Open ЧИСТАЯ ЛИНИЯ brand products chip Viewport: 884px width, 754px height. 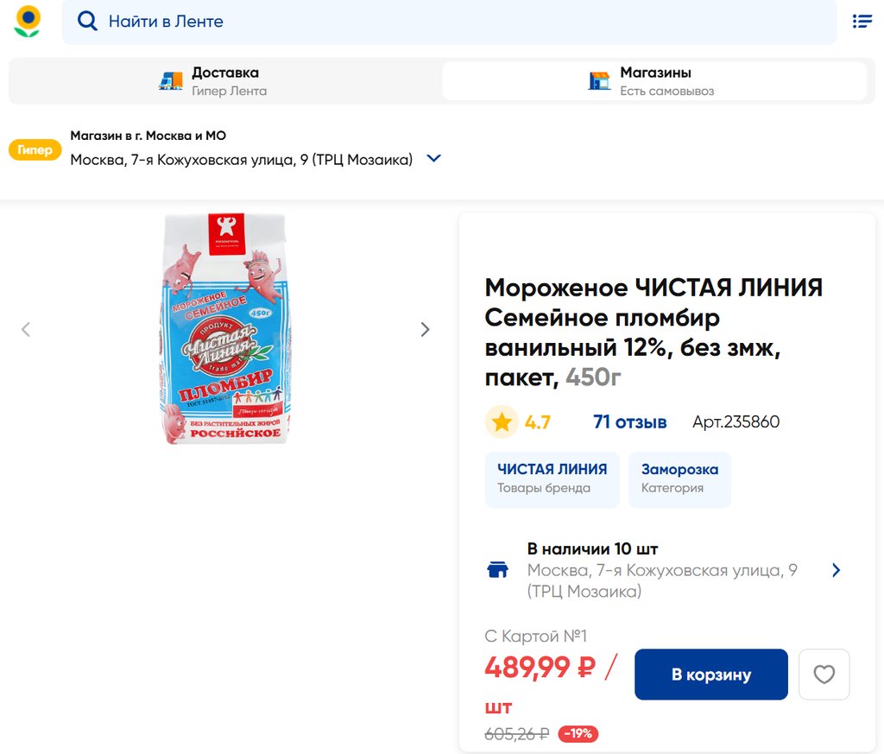(x=552, y=478)
